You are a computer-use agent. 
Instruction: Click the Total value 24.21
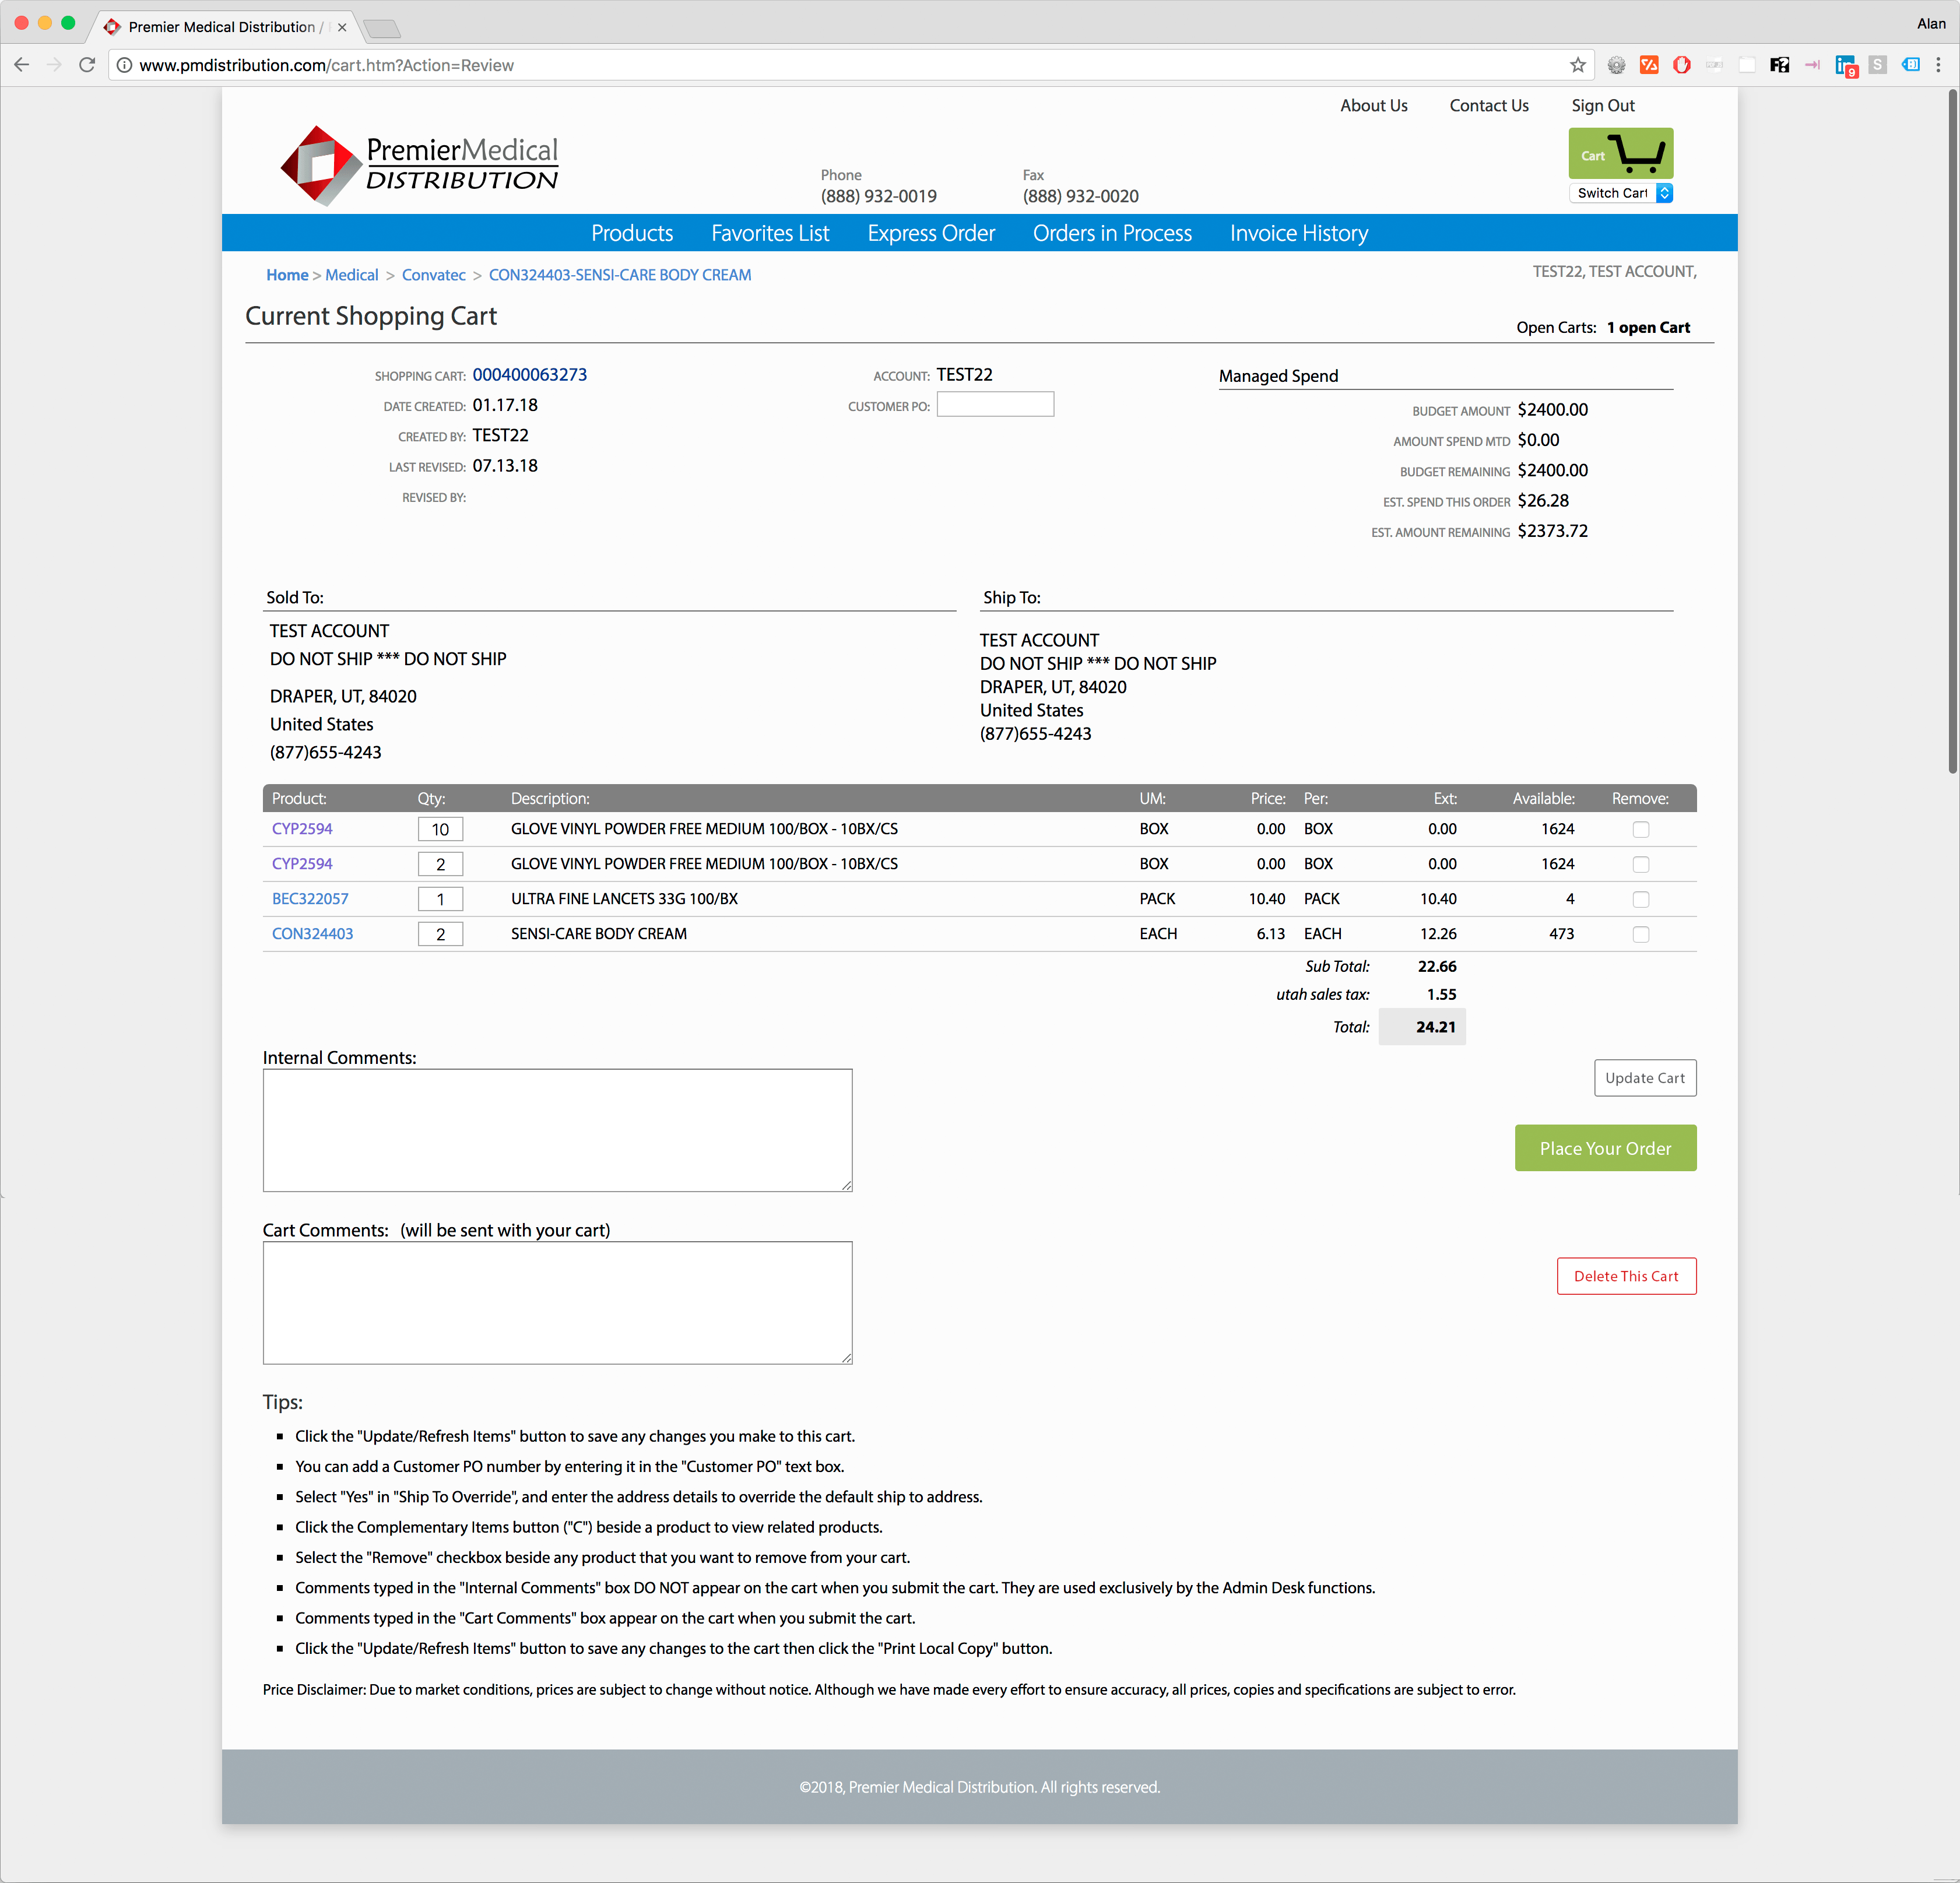(x=1435, y=1027)
